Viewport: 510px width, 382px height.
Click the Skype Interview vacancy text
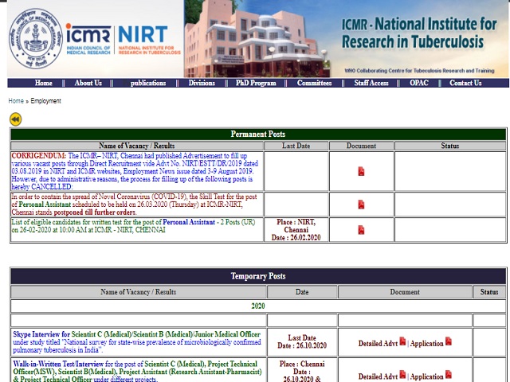pyautogui.click(x=137, y=342)
